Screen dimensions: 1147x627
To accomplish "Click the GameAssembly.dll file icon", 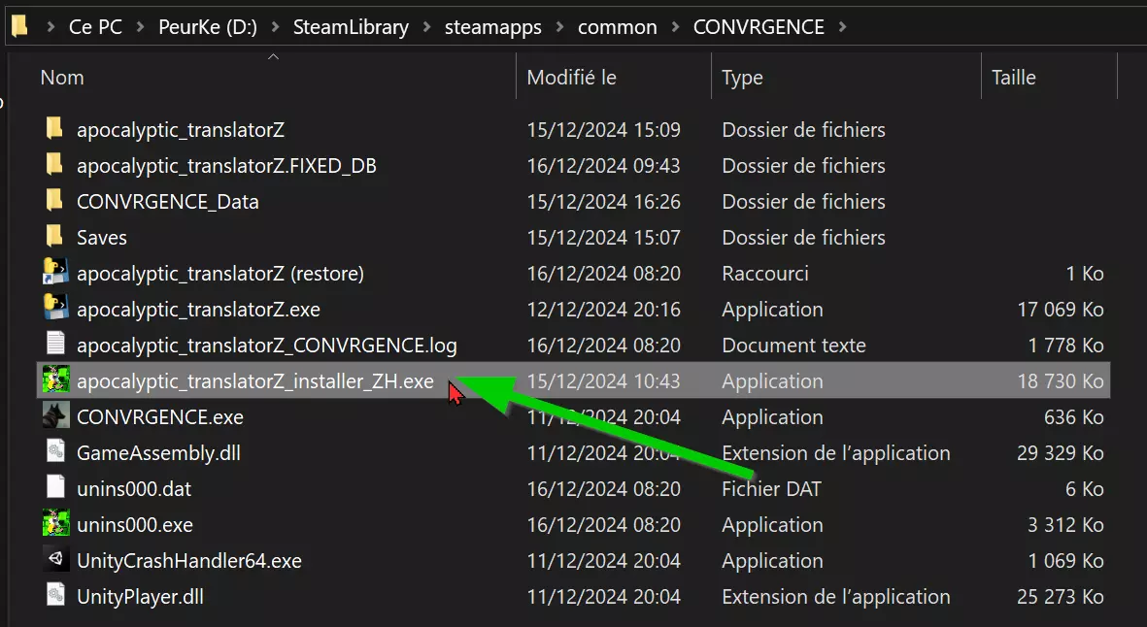I will pos(54,453).
